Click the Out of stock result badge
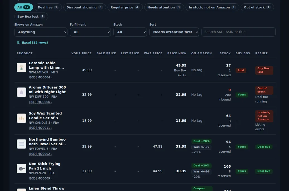This screenshot has width=289, height=191. point(264,90)
